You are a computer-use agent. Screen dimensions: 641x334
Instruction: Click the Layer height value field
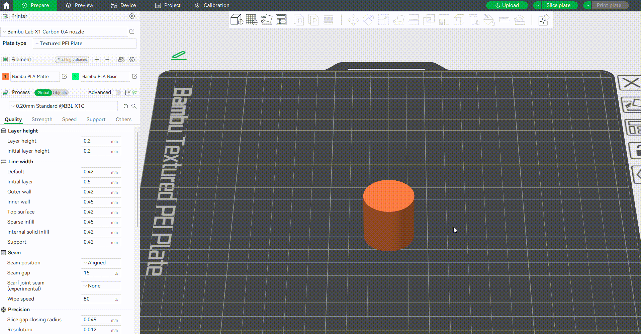tap(101, 141)
